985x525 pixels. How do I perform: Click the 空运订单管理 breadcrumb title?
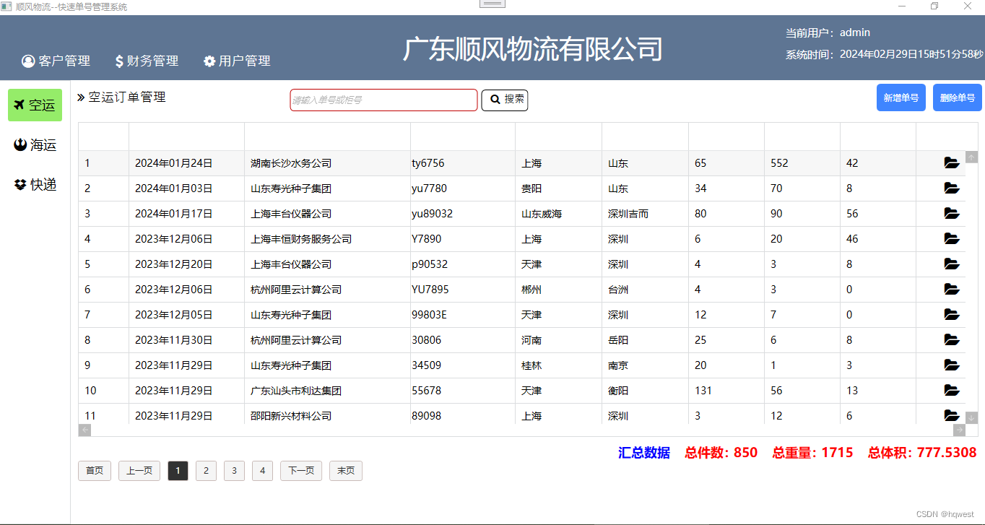point(121,97)
